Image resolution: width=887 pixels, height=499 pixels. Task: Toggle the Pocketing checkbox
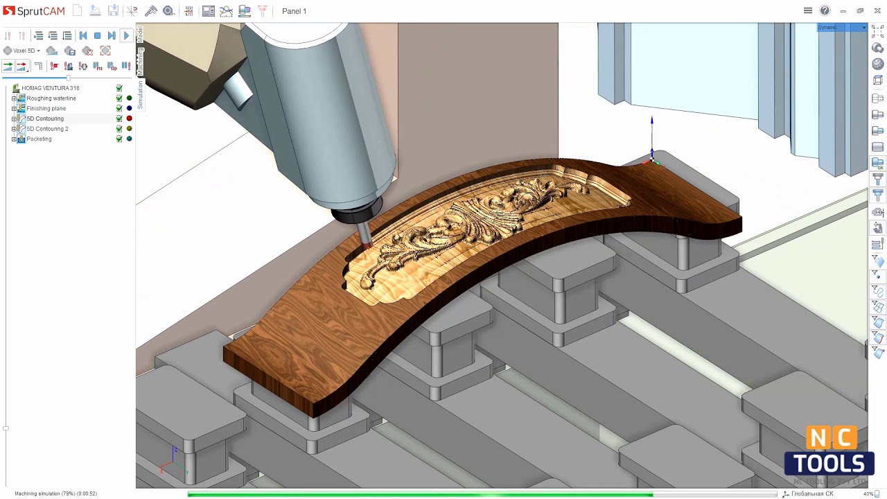pos(119,139)
